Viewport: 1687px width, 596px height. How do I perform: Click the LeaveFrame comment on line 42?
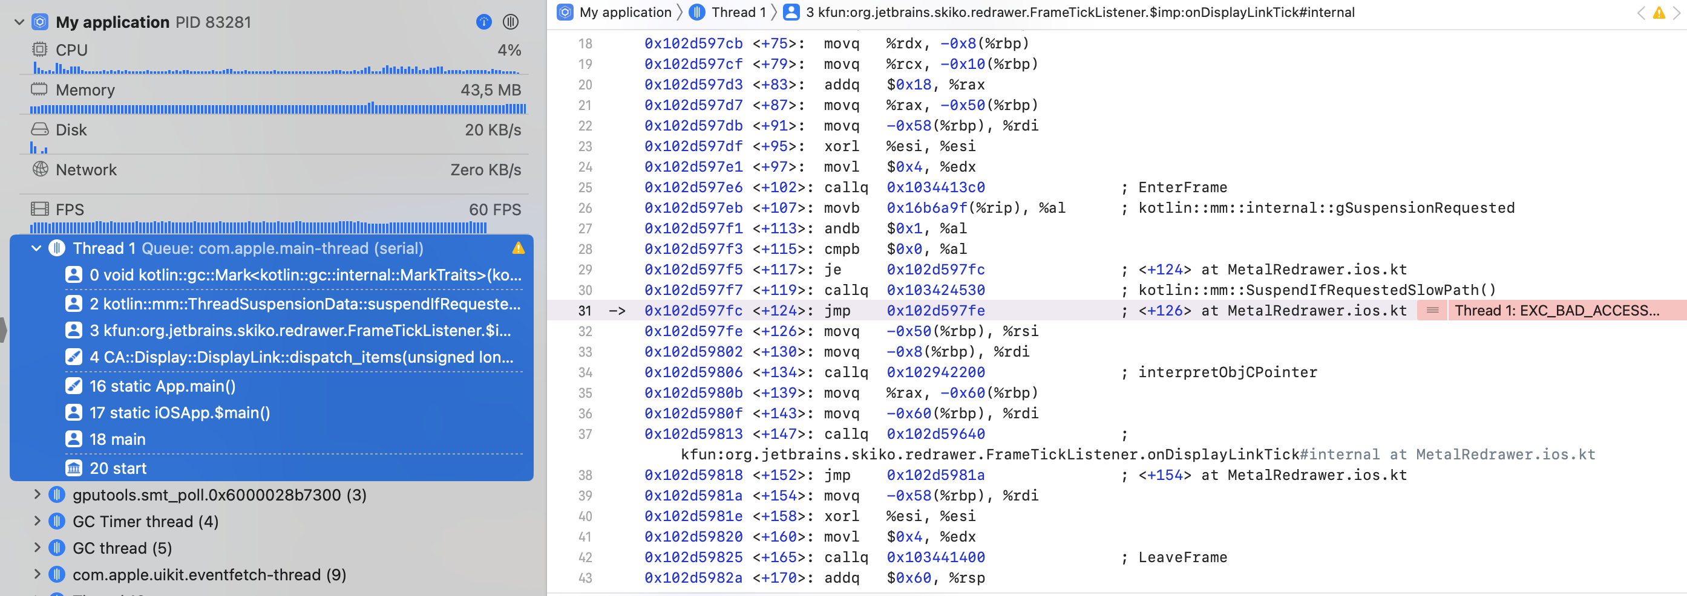pos(1182,557)
